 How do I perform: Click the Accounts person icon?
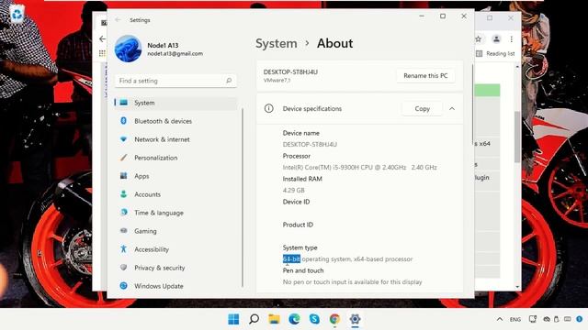pos(123,194)
